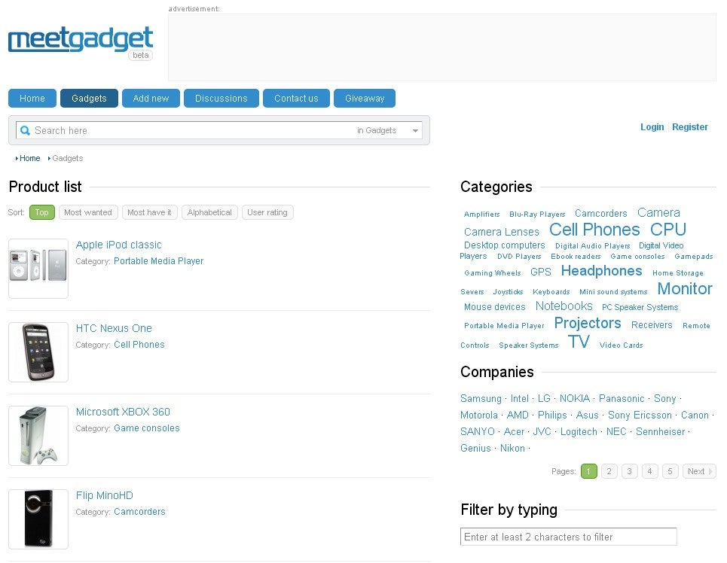Screen dimensions: 727x563
Task: Open the Apple iPod classic product title
Action: click(x=119, y=245)
